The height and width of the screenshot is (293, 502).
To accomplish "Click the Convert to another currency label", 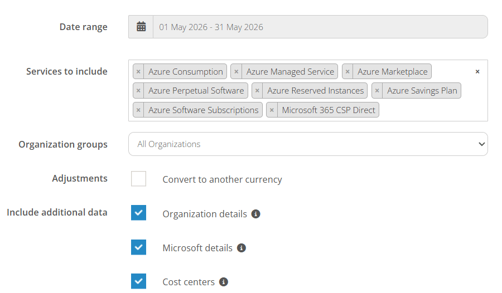I will click(x=222, y=179).
